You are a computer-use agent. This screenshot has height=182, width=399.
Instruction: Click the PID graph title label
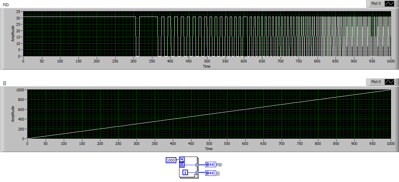coord(5,5)
